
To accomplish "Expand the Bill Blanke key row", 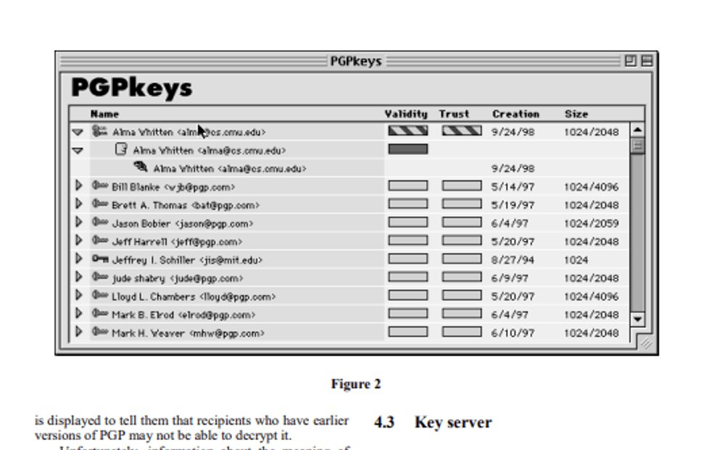I will [x=78, y=186].
